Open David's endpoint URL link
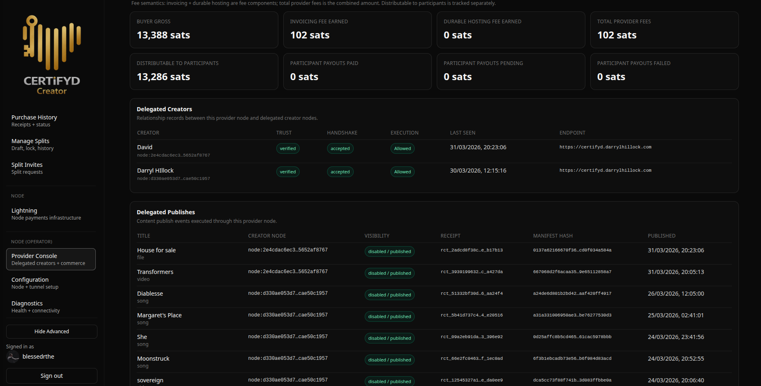The height and width of the screenshot is (386, 761). (x=605, y=147)
